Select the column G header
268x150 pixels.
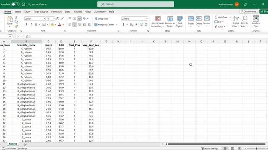pyautogui.click(x=106, y=42)
